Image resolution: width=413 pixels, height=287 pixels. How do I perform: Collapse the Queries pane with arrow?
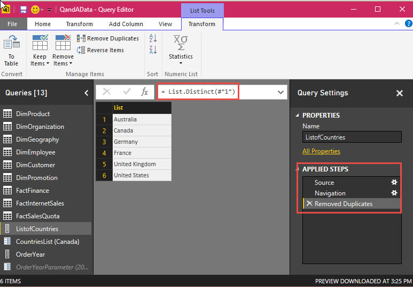click(x=87, y=93)
